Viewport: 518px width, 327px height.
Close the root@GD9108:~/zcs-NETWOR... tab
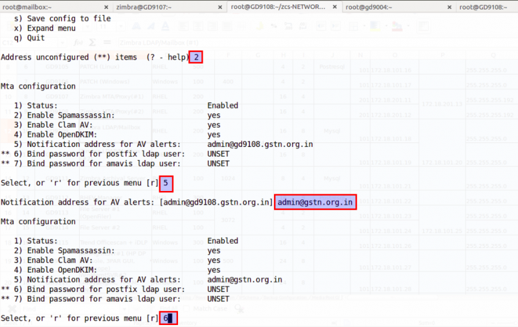[x=335, y=6]
